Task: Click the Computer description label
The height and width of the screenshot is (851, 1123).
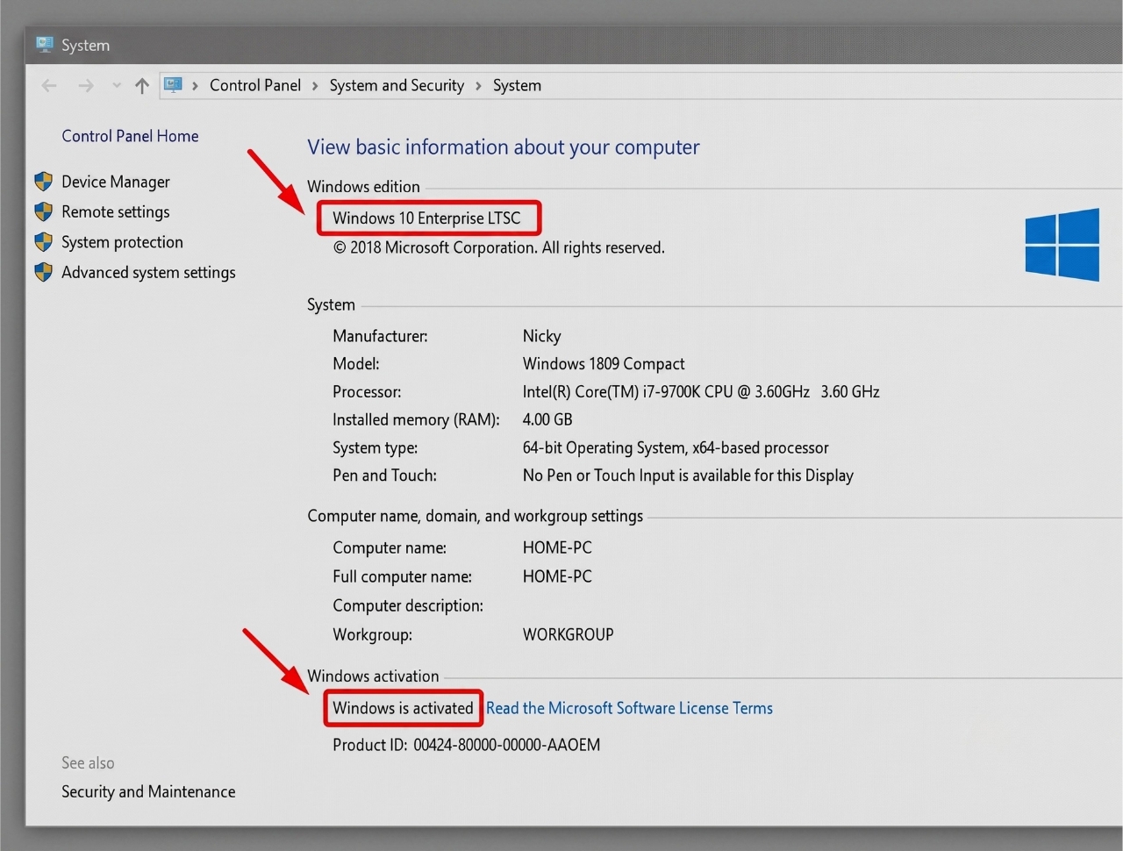Action: coord(408,605)
